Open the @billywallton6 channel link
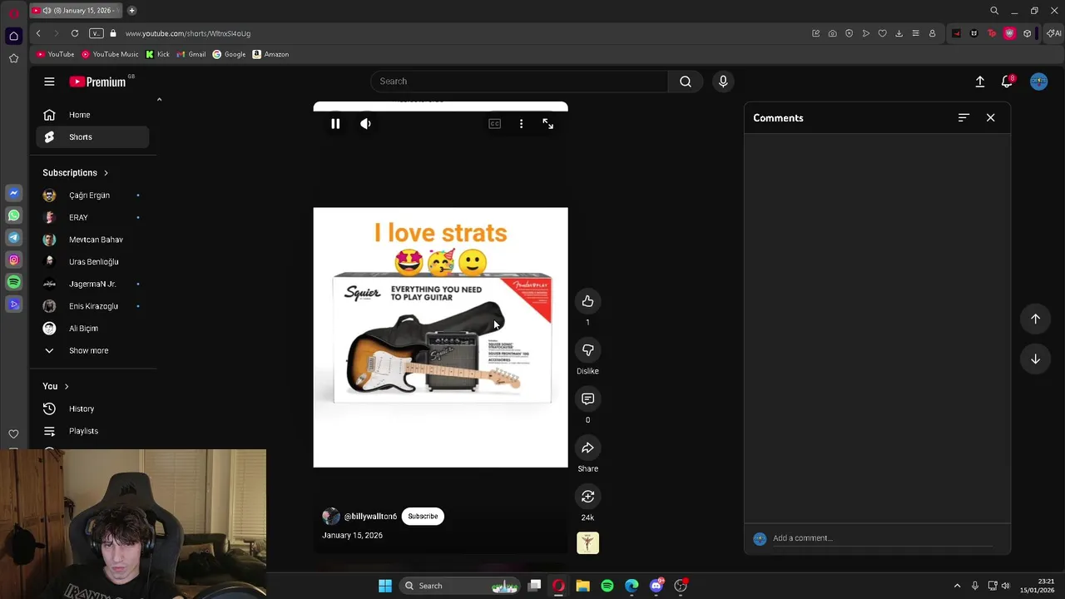 [x=370, y=517]
